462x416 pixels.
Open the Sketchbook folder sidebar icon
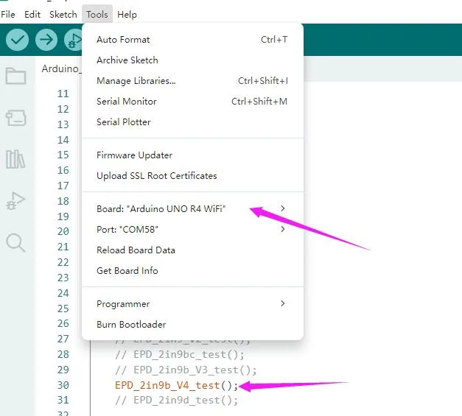click(x=16, y=76)
